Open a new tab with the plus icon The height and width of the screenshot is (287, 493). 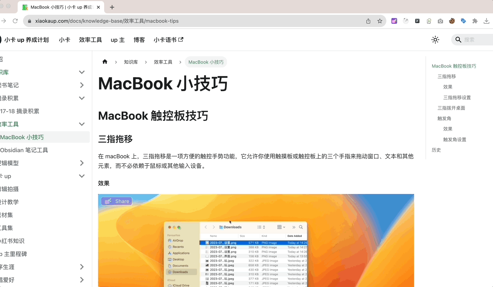point(112,7)
